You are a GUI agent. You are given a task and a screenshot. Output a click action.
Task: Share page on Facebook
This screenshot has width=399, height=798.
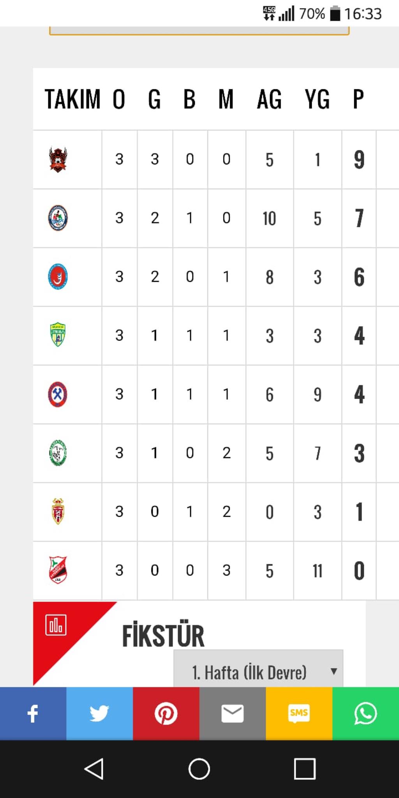33,713
